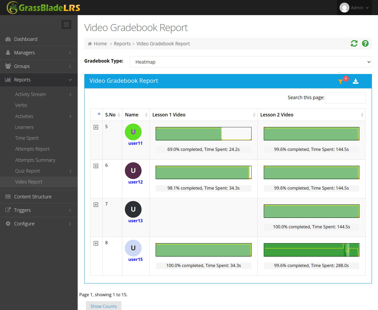The height and width of the screenshot is (310, 378).
Task: Download the report using download icon
Action: [x=356, y=81]
